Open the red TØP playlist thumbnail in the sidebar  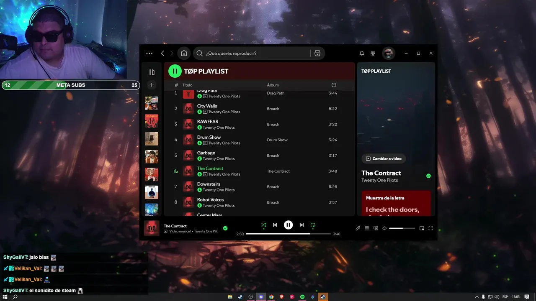tap(152, 121)
